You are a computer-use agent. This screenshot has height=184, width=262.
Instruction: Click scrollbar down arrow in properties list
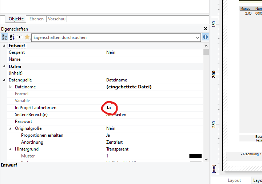(206, 160)
